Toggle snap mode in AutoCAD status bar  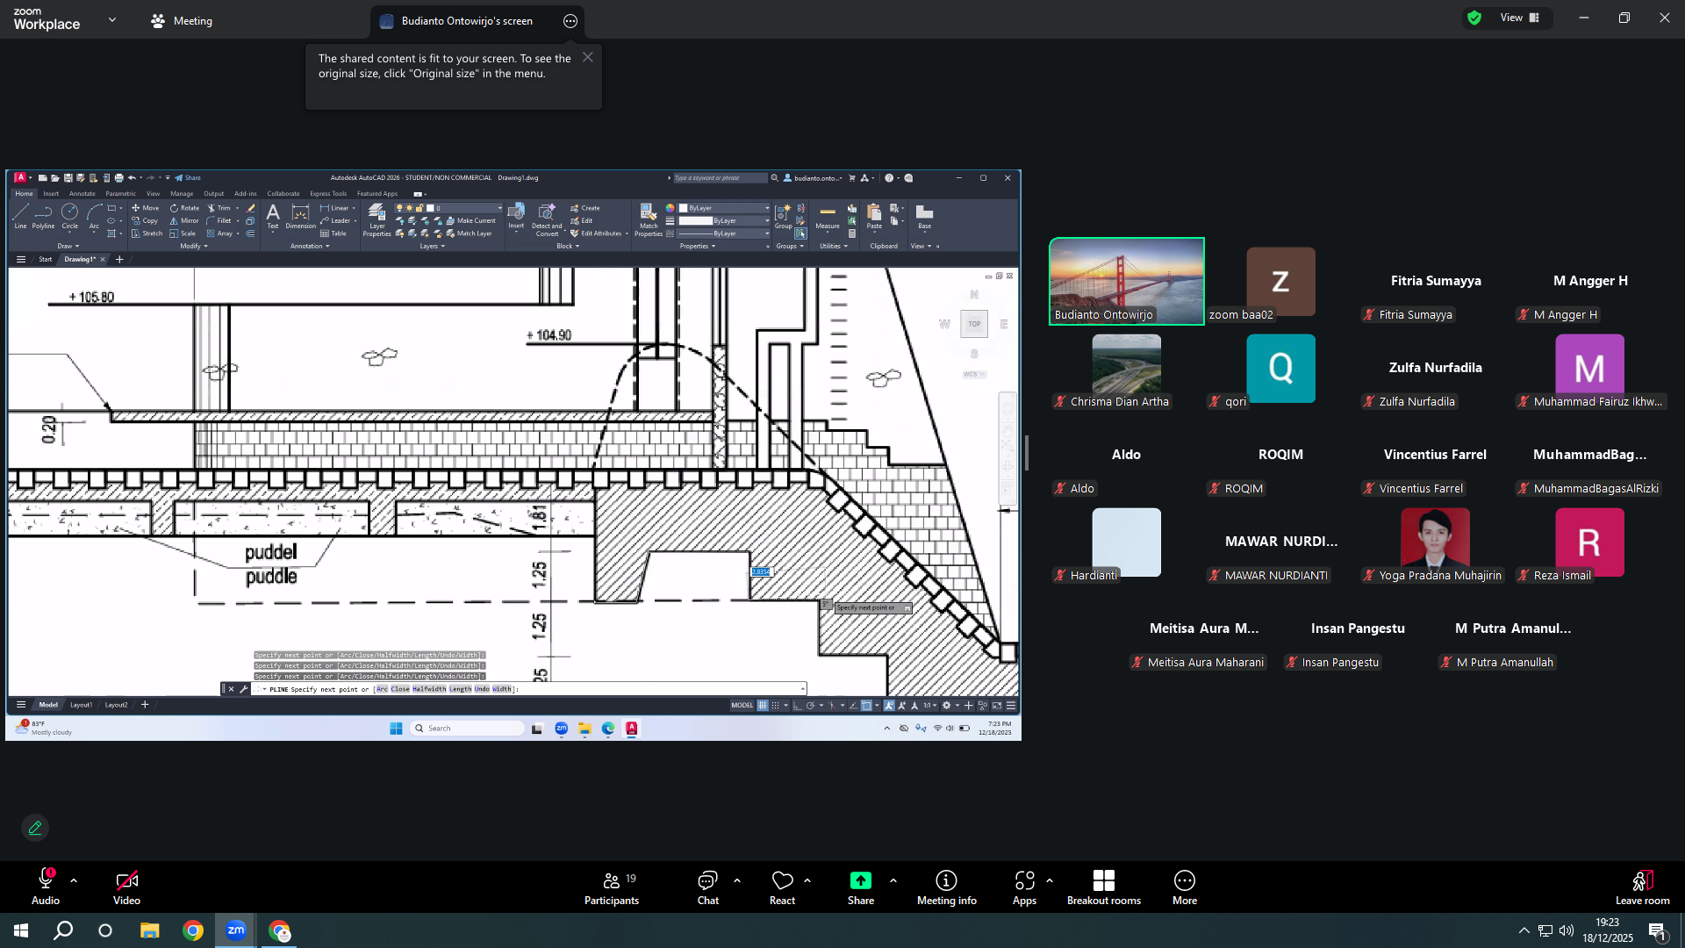point(776,706)
